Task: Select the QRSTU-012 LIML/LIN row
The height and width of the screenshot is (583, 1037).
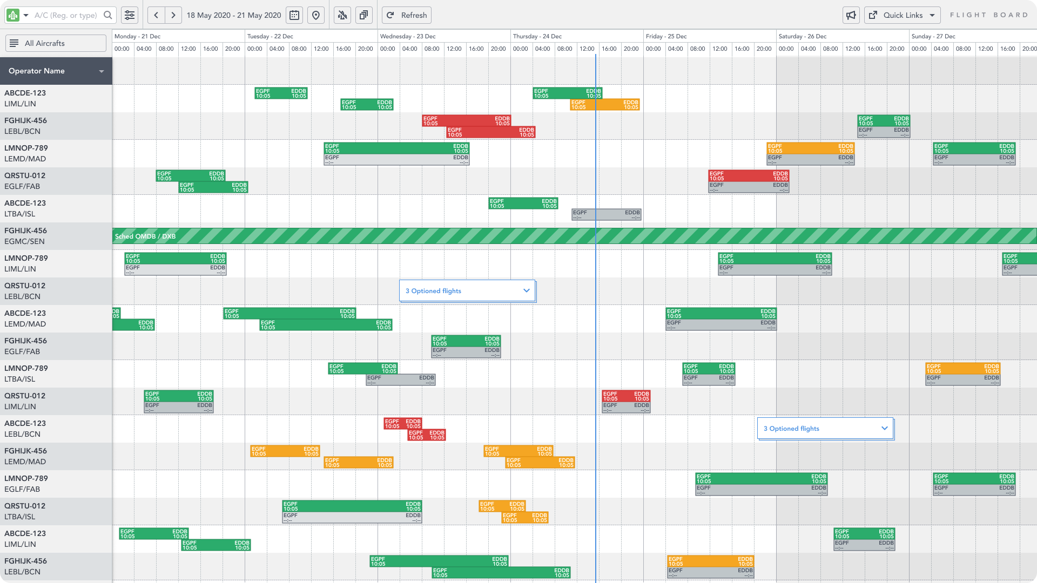Action: point(56,401)
